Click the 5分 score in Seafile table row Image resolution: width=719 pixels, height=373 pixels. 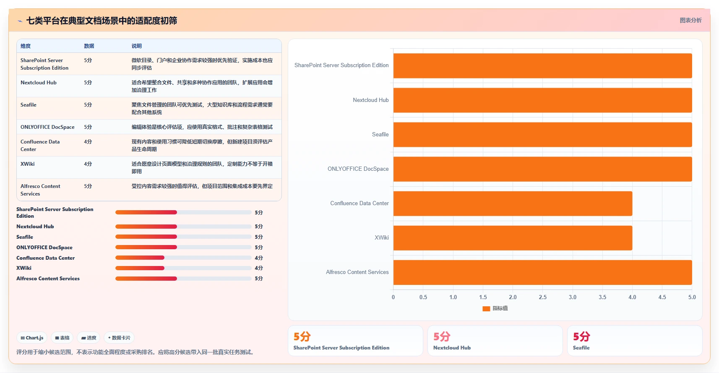[88, 105]
